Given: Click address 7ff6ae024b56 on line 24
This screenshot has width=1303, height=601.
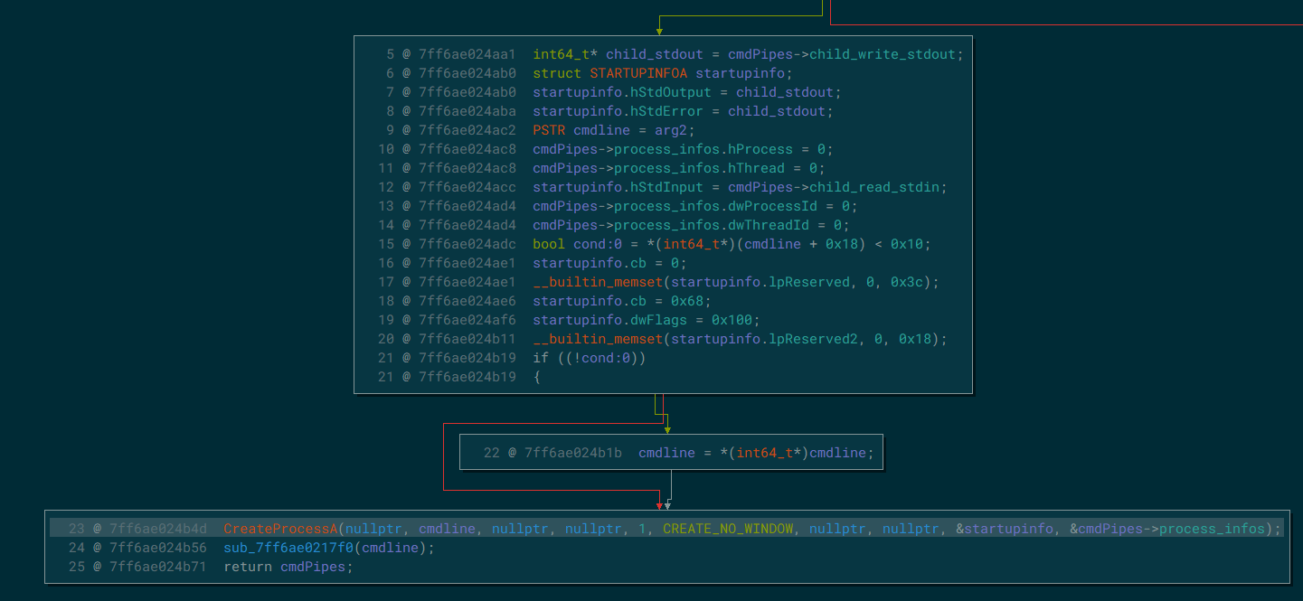Looking at the screenshot, I should coord(158,548).
